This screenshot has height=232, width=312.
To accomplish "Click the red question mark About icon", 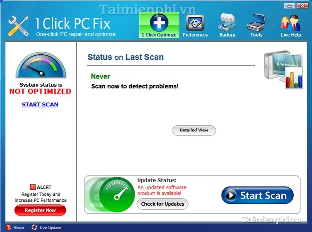I will (x=8, y=228).
